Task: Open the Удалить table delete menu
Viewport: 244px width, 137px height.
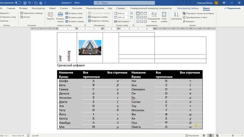Action: [x=50, y=17]
